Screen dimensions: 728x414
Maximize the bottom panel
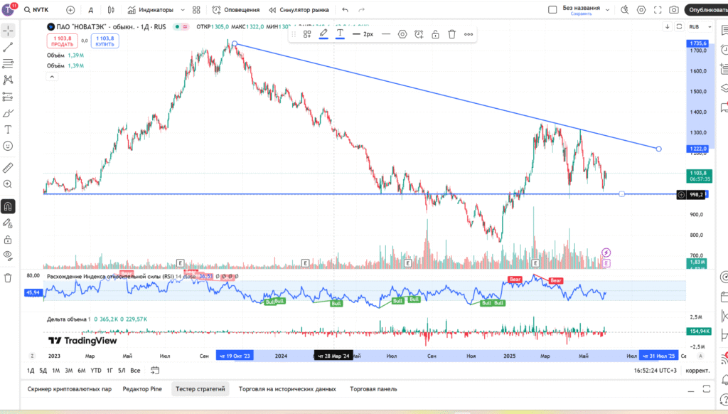pos(707,389)
